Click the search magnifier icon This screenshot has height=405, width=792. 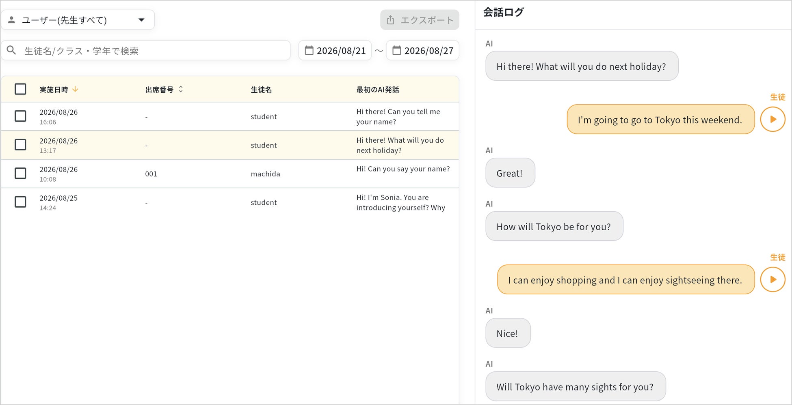(12, 50)
